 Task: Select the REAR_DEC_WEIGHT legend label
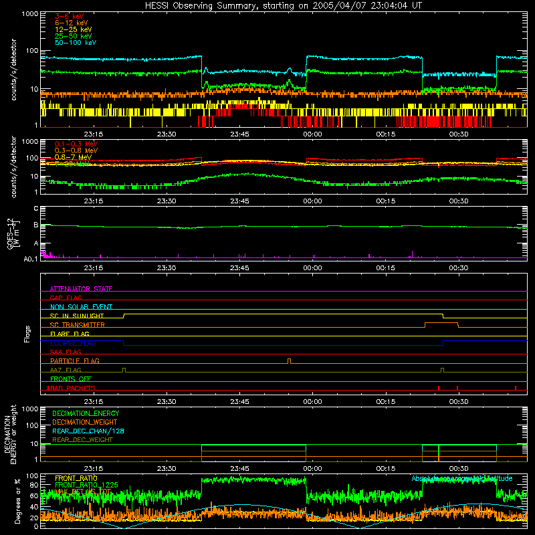tap(82, 440)
